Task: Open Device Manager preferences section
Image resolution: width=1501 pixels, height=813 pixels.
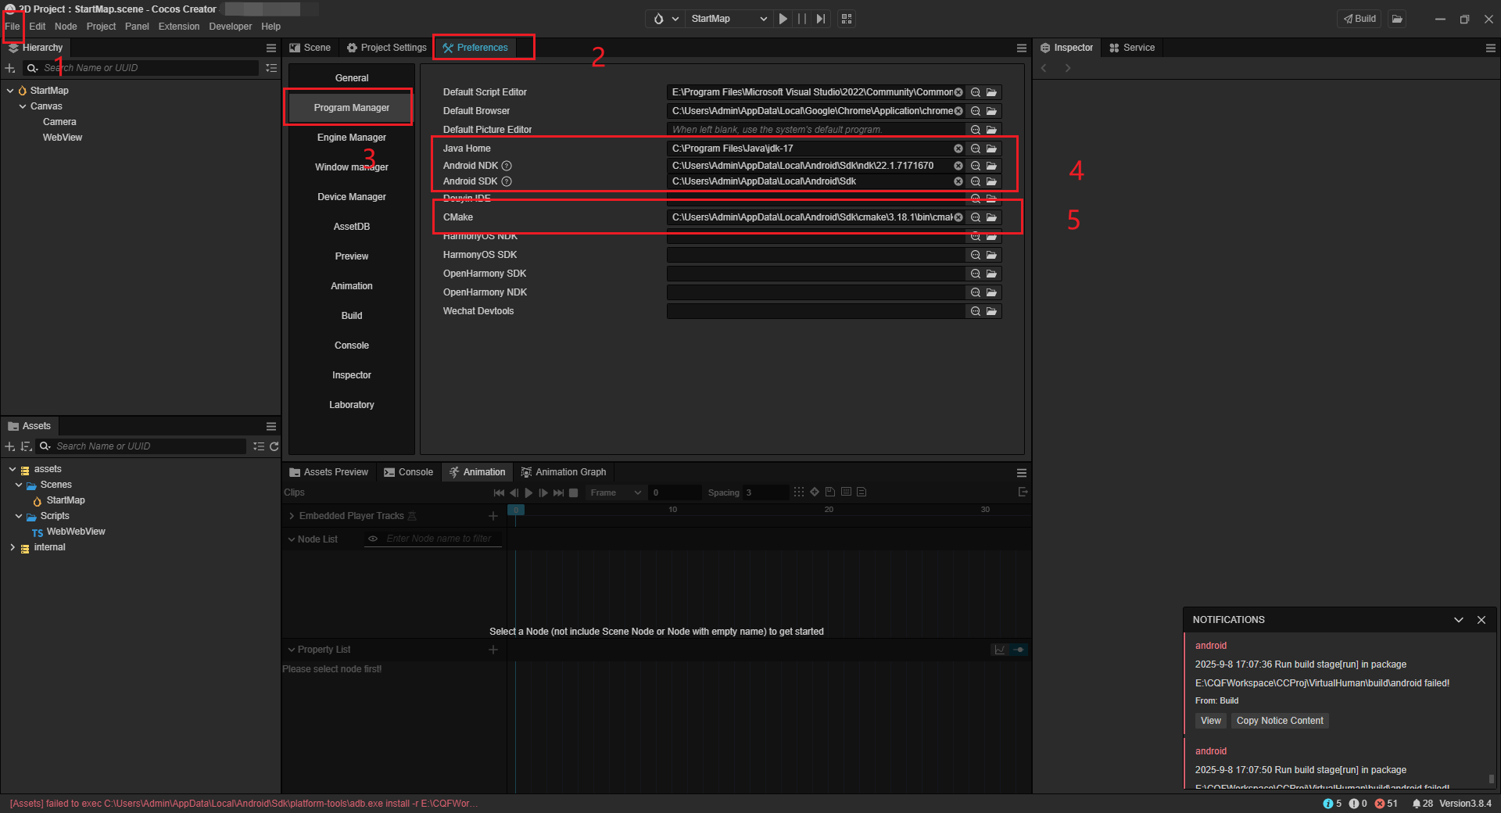Action: pyautogui.click(x=352, y=197)
